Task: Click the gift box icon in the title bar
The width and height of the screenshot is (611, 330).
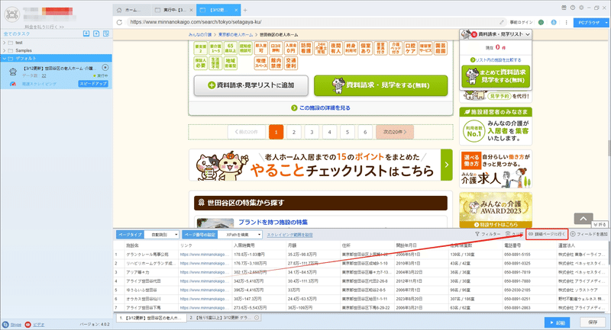Action: point(564,8)
